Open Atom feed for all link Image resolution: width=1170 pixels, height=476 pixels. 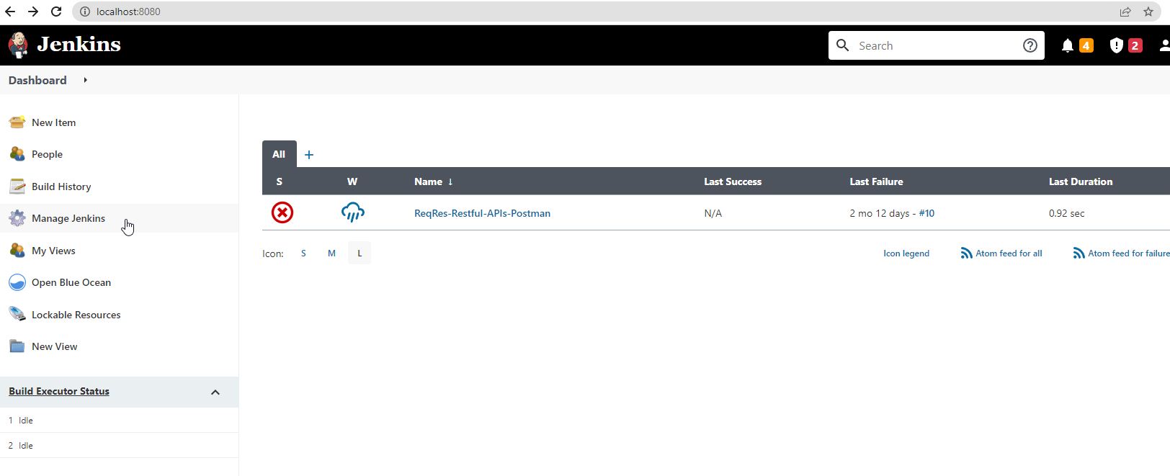pyautogui.click(x=1009, y=253)
